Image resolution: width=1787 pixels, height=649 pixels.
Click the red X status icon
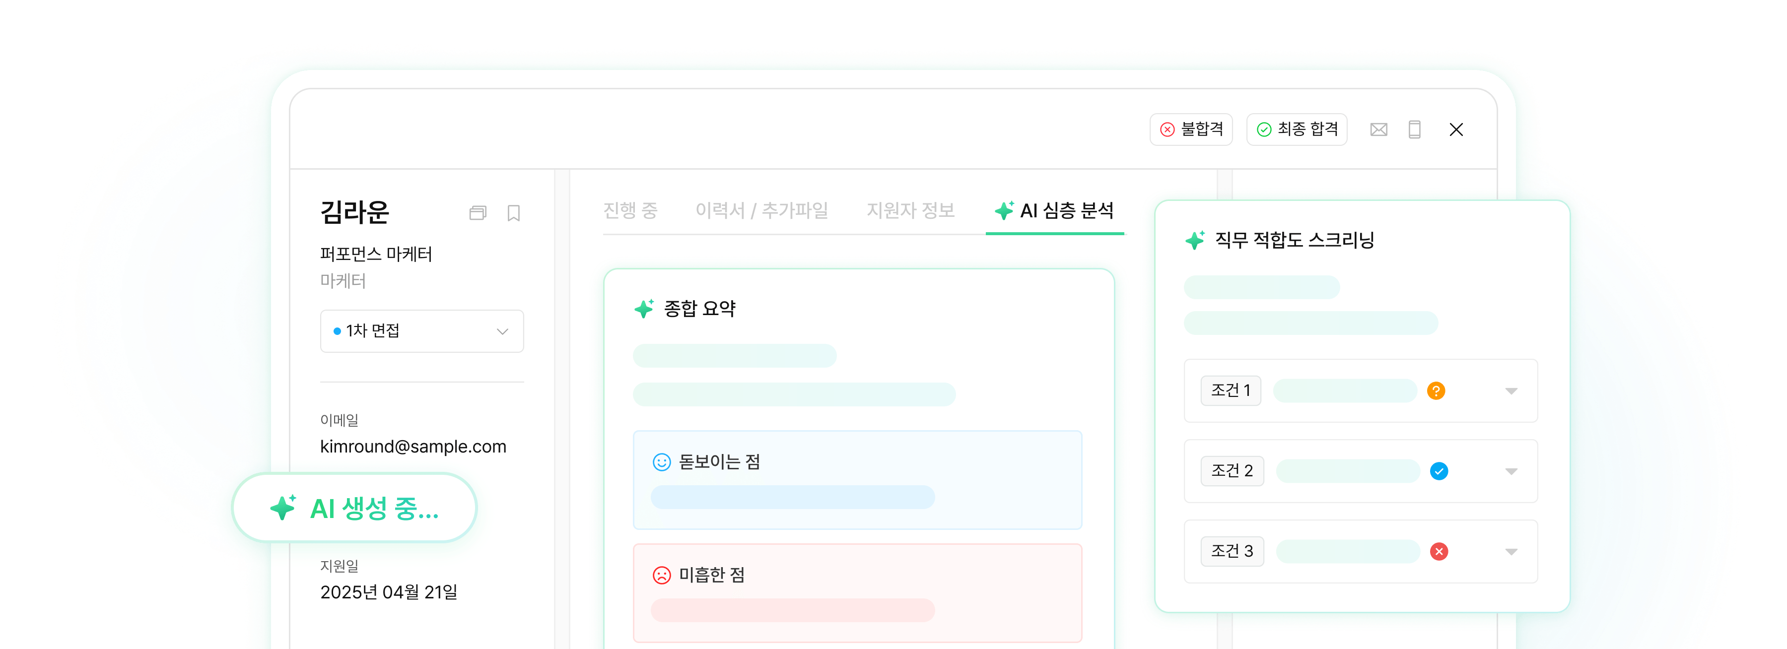point(1439,552)
